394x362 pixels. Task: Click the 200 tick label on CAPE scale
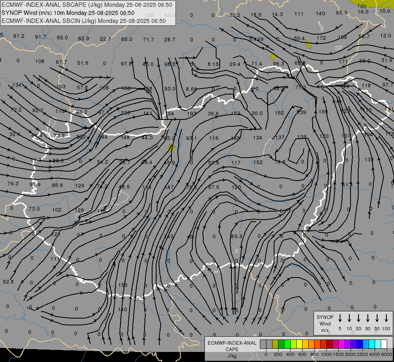point(278,354)
